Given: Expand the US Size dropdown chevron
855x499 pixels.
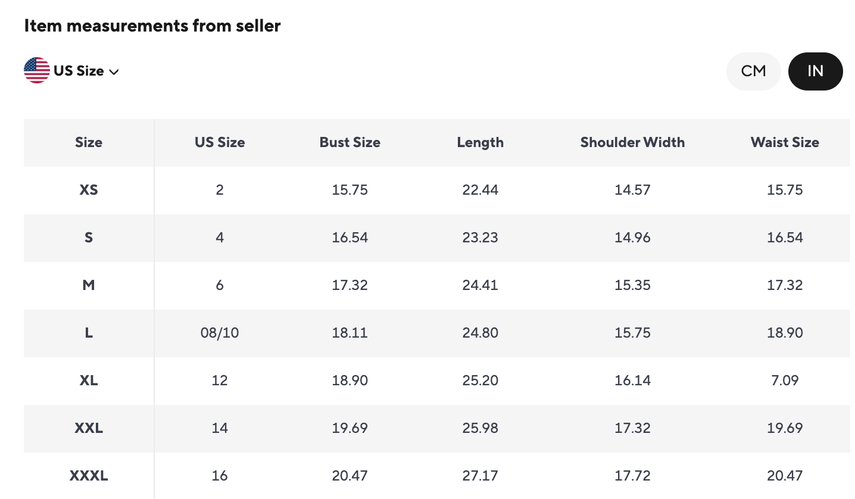Looking at the screenshot, I should click(x=114, y=72).
